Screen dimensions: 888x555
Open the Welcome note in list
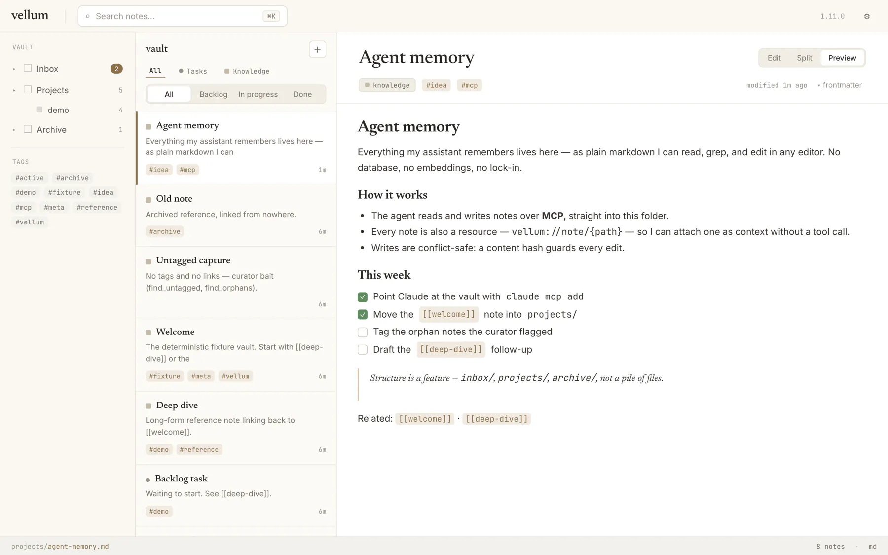pos(236,355)
